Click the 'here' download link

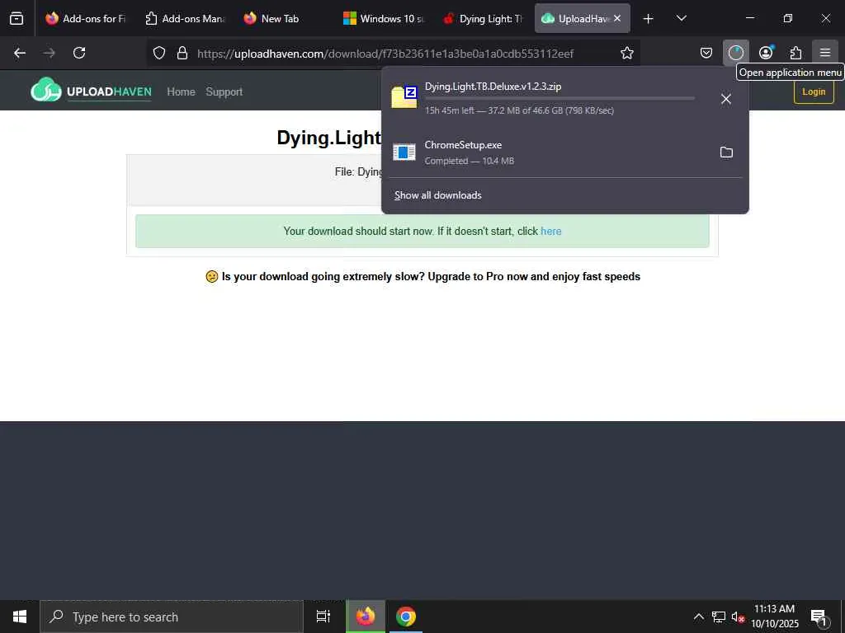[x=550, y=232]
